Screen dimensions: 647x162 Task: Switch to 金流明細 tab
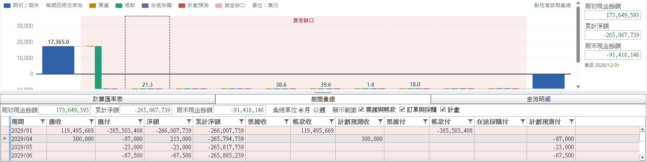pos(538,99)
